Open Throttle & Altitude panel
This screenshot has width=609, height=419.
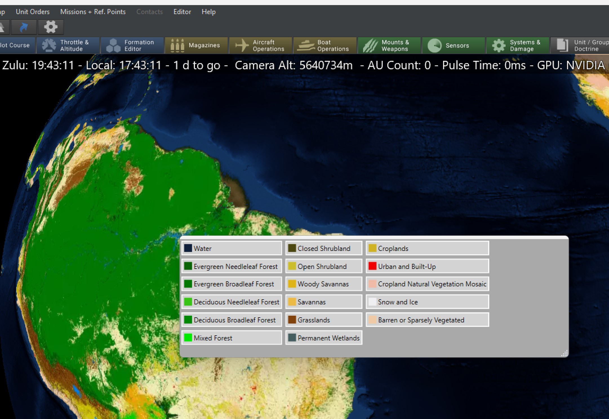(68, 45)
